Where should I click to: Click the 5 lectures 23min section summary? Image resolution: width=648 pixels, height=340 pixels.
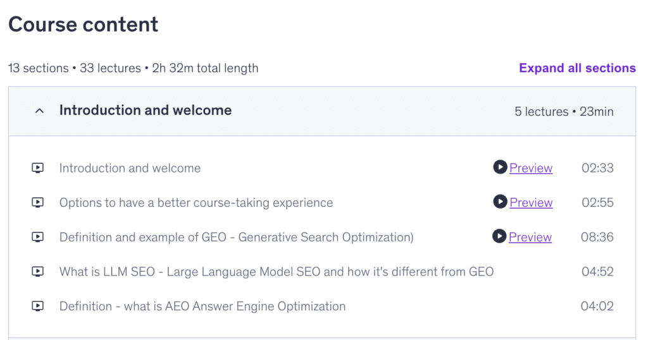coord(564,111)
